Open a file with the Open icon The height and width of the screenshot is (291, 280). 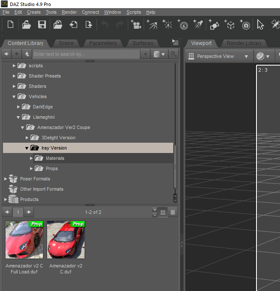(26, 25)
